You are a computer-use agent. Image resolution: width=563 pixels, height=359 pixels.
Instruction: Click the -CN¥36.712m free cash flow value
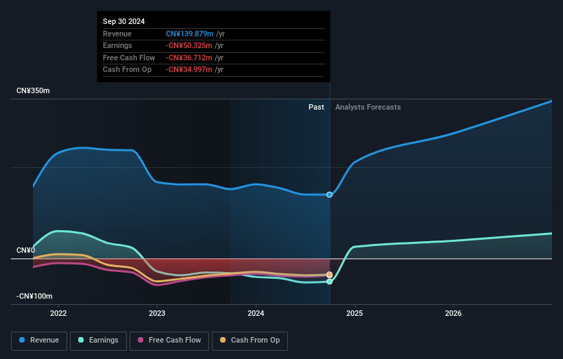click(189, 58)
